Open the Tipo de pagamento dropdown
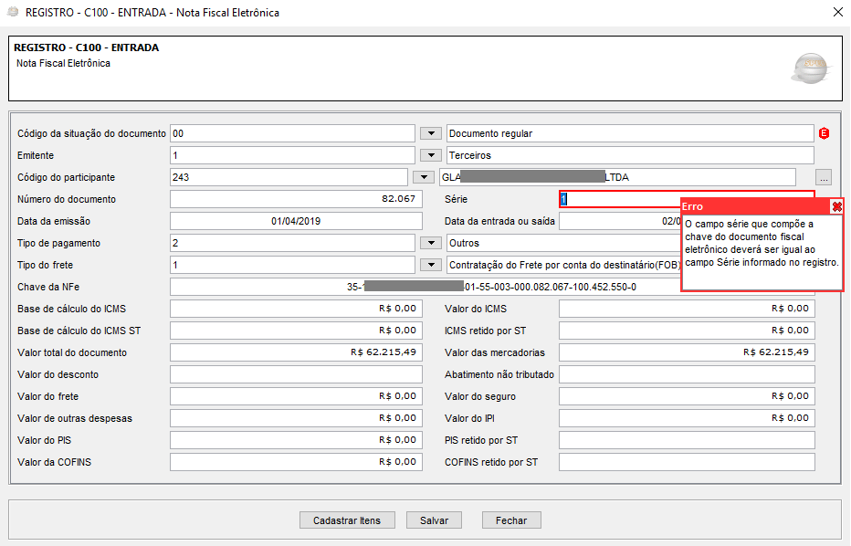Screen dimensions: 851x546 tap(430, 244)
